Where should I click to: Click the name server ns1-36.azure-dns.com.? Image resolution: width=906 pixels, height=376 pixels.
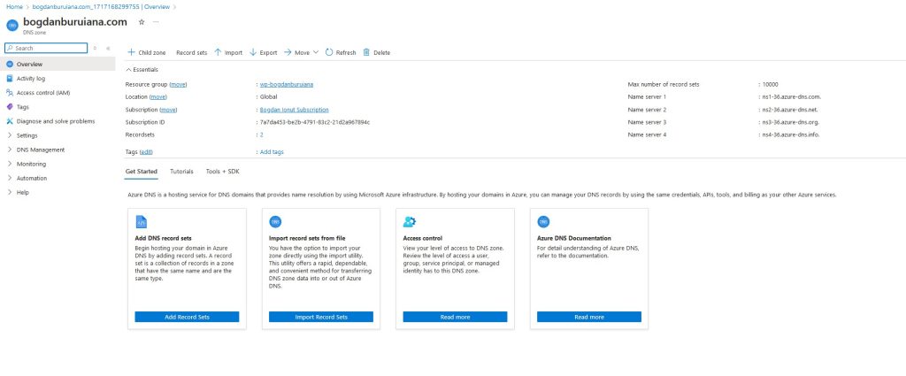pos(792,97)
